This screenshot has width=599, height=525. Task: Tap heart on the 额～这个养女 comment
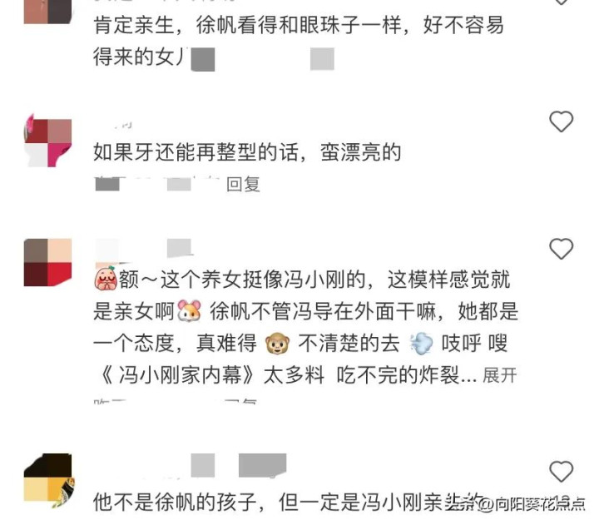coord(561,249)
